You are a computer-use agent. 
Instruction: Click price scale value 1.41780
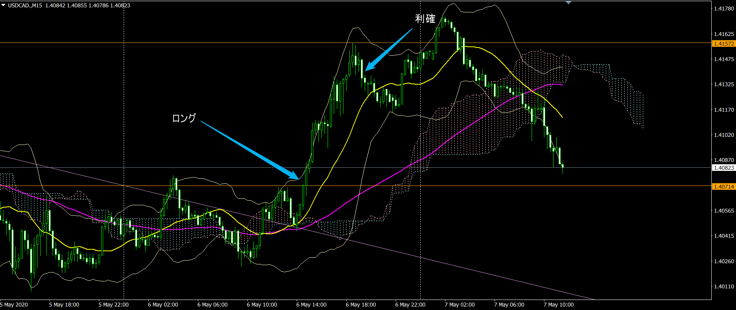click(724, 9)
